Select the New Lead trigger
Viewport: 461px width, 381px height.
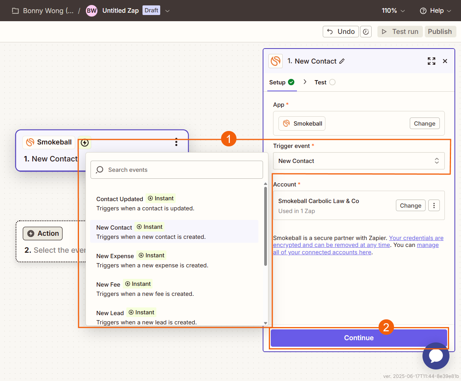pyautogui.click(x=174, y=317)
